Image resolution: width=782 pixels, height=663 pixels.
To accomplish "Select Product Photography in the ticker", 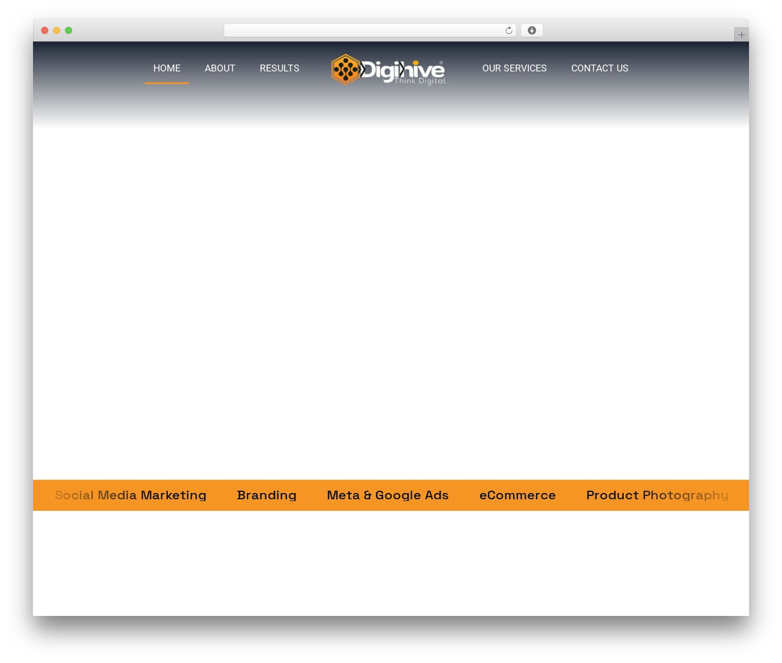I will click(657, 495).
